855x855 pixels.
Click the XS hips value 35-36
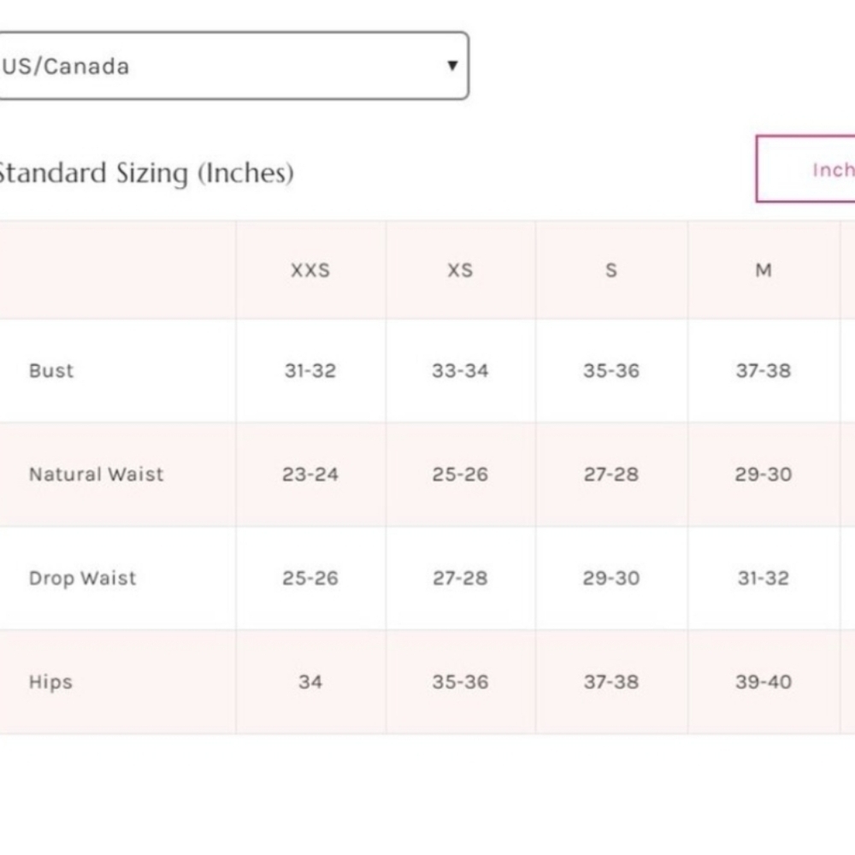coord(460,681)
